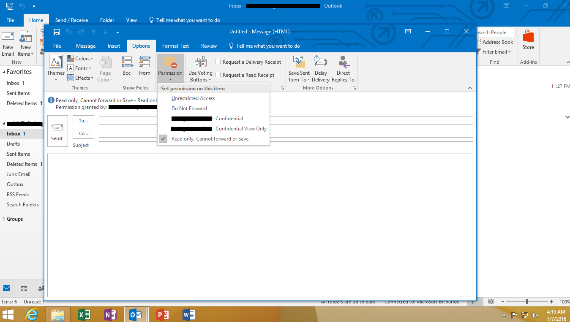The height and width of the screenshot is (322, 570).
Task: Open the View tab in Outlook
Action: point(131,20)
